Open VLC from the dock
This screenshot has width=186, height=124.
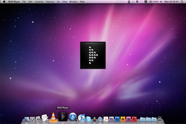coord(53,117)
